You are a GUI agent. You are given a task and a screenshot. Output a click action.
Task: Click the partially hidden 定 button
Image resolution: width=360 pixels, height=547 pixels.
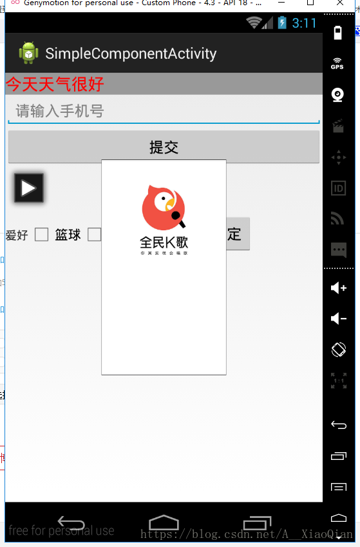(238, 234)
